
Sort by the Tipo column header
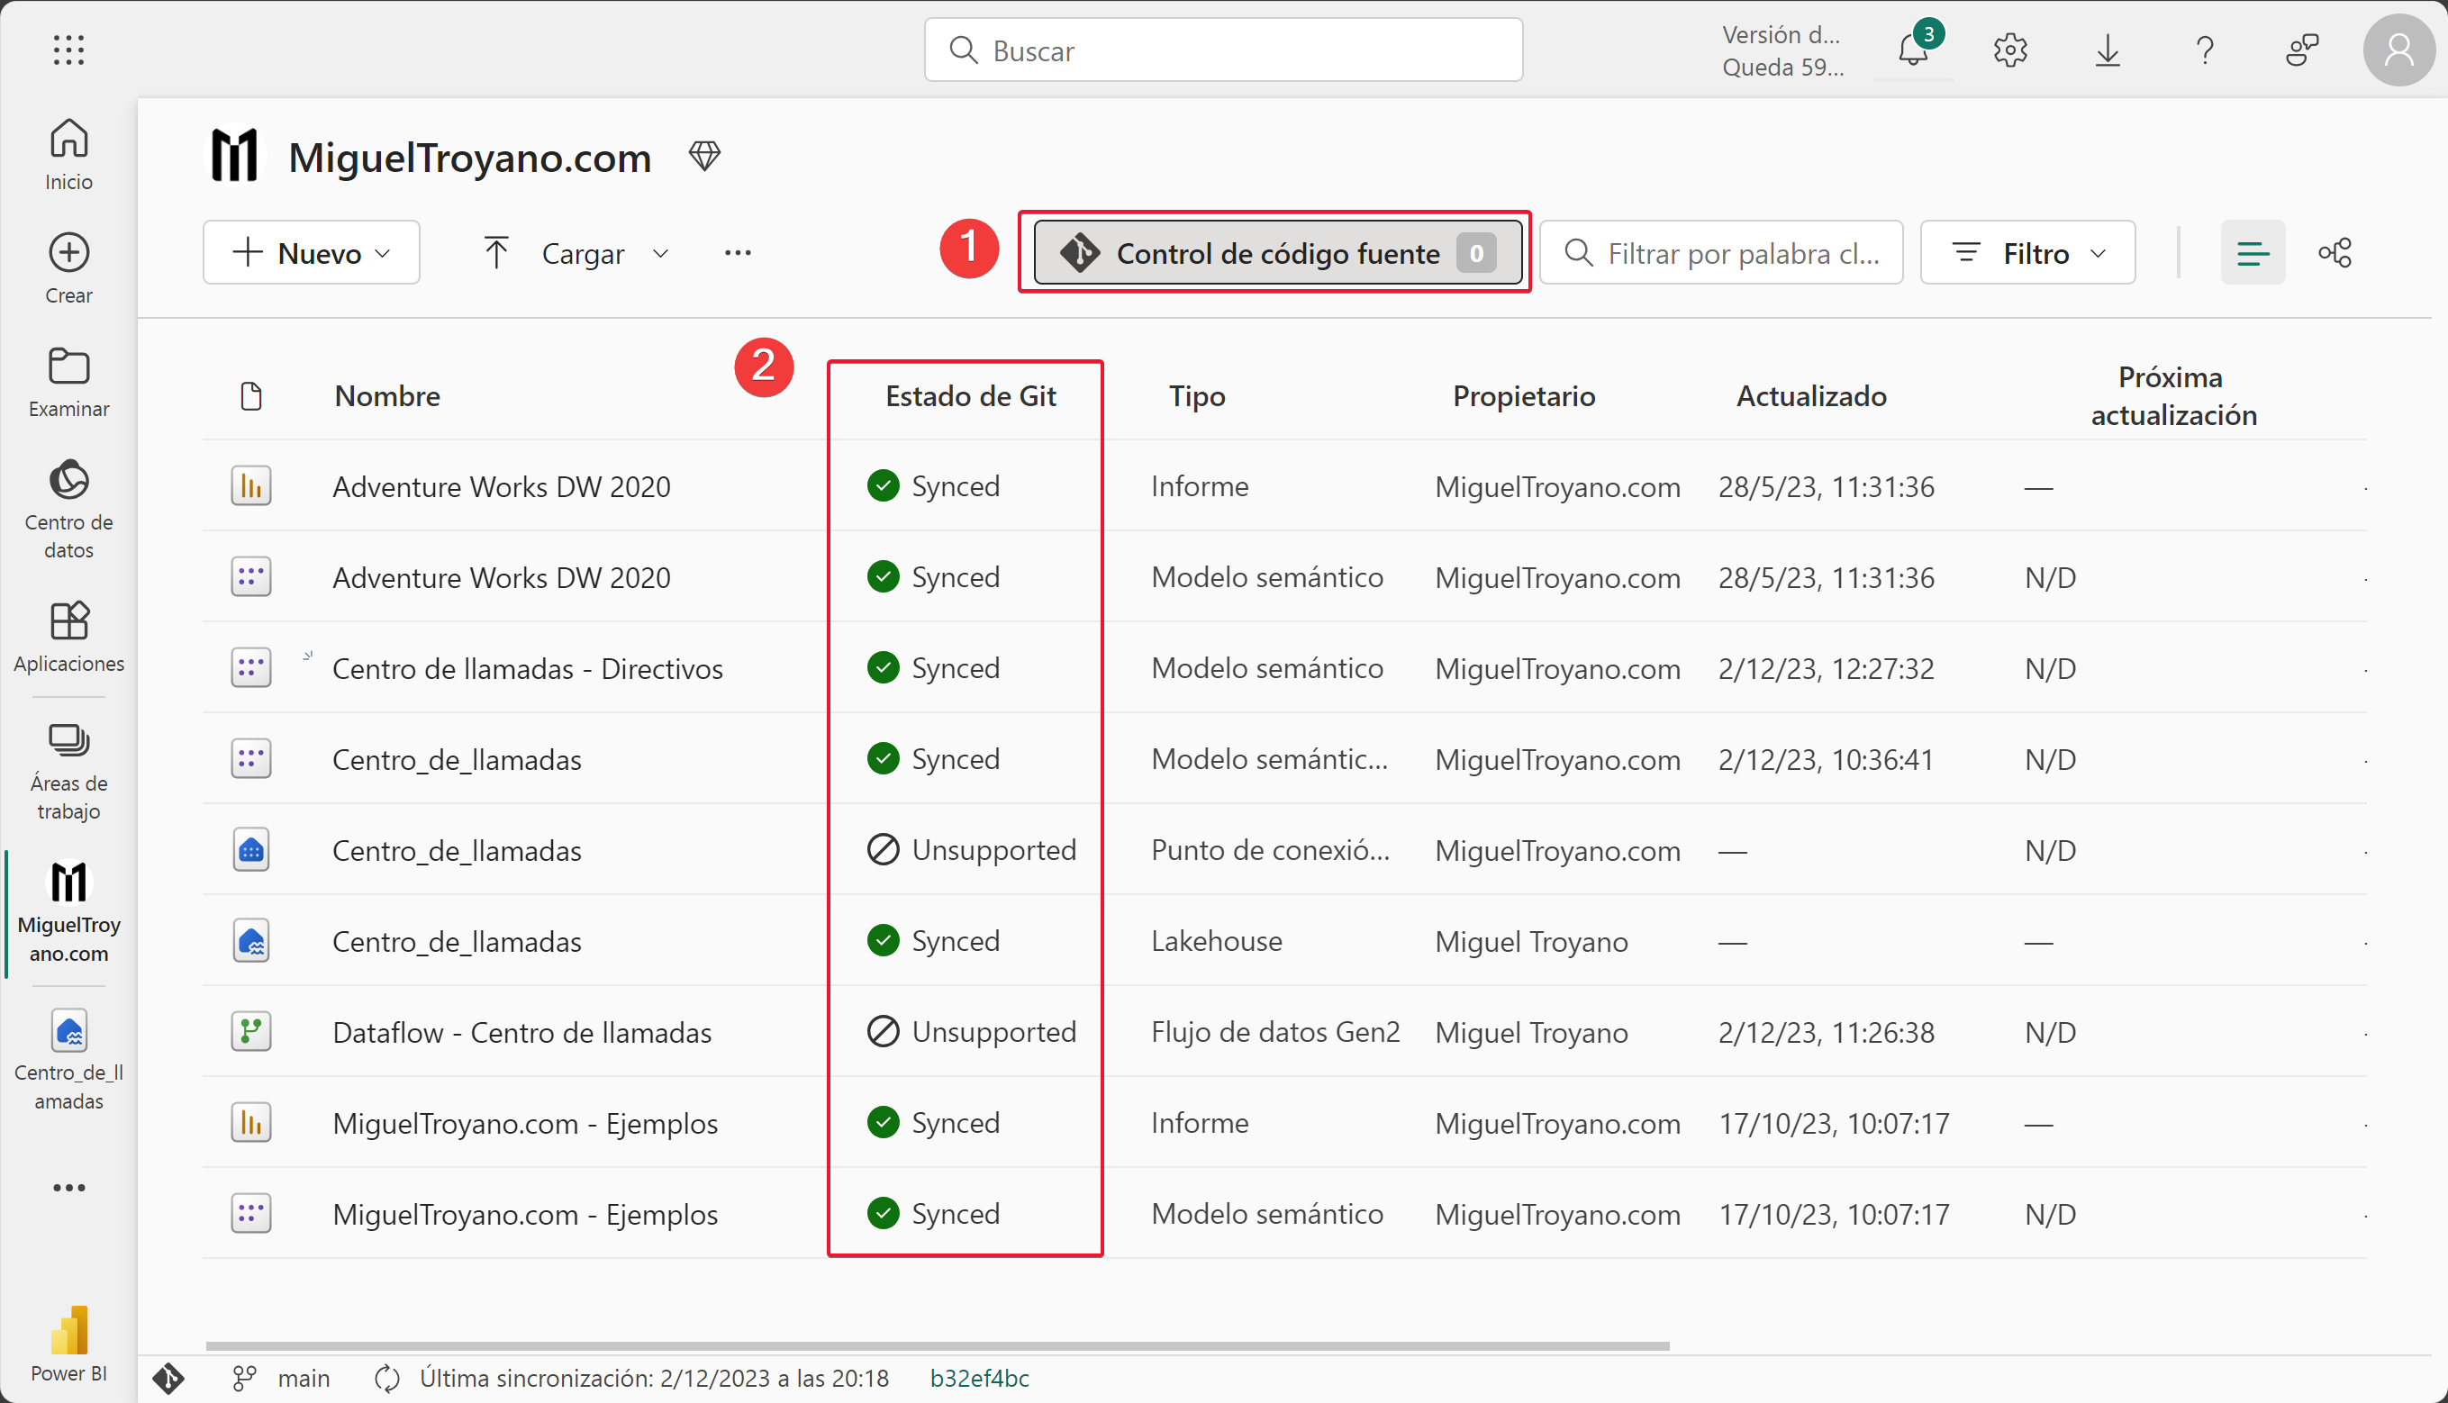point(1197,396)
